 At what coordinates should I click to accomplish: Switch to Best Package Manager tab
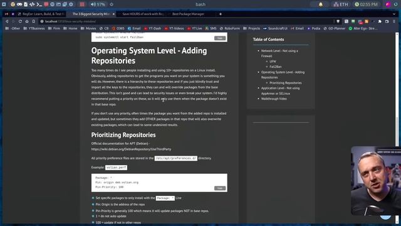(190, 14)
